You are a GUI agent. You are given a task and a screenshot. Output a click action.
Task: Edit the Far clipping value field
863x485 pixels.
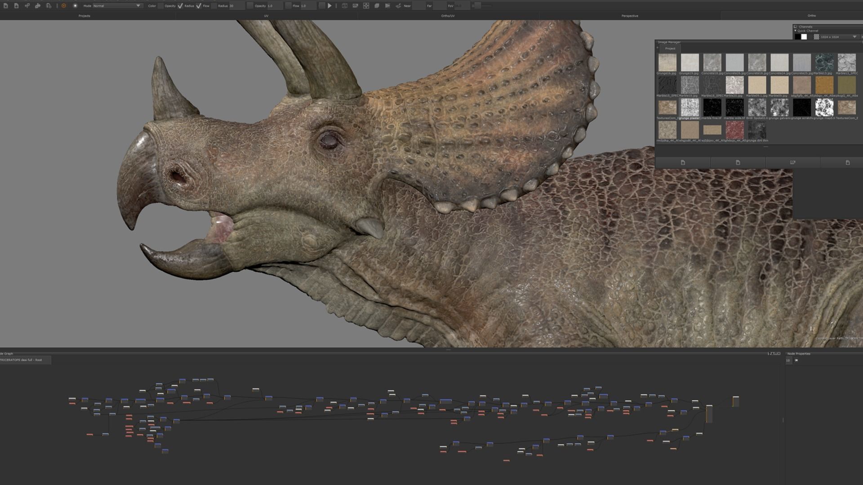coord(440,6)
